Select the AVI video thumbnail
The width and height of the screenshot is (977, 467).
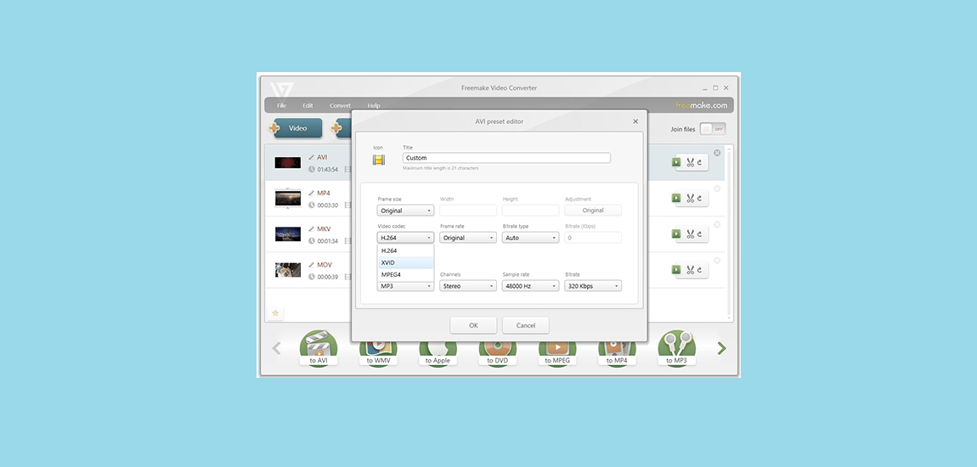[x=288, y=162]
